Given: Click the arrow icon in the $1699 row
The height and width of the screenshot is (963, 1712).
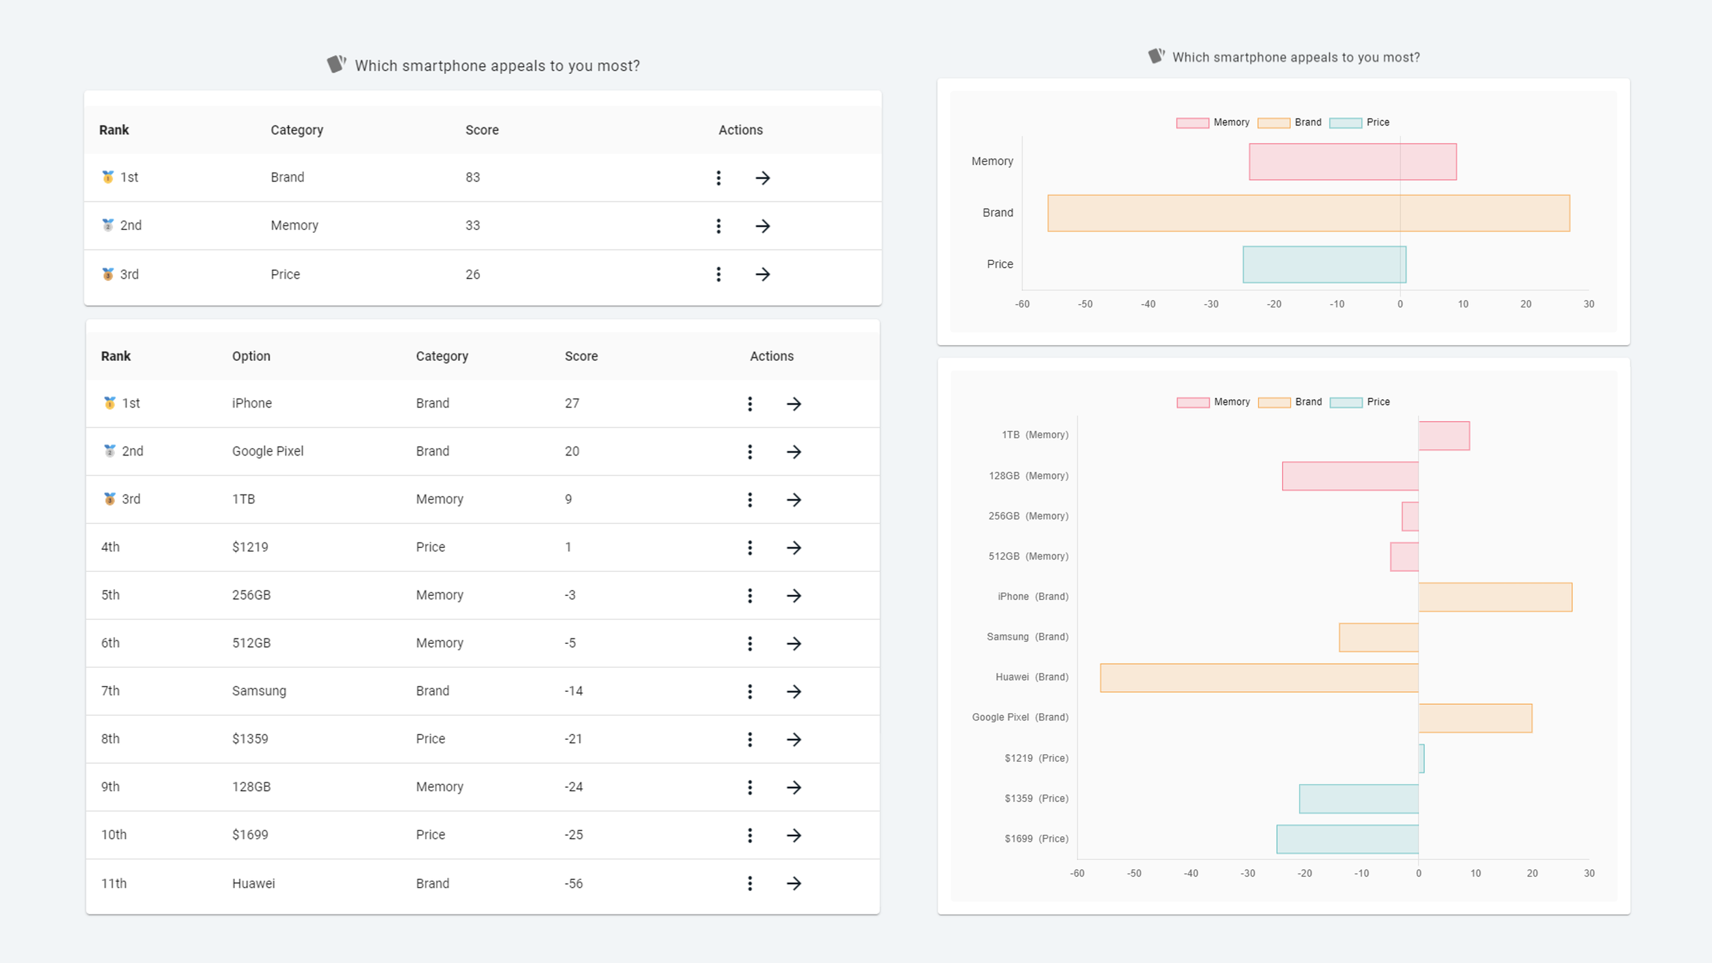Looking at the screenshot, I should [x=794, y=835].
